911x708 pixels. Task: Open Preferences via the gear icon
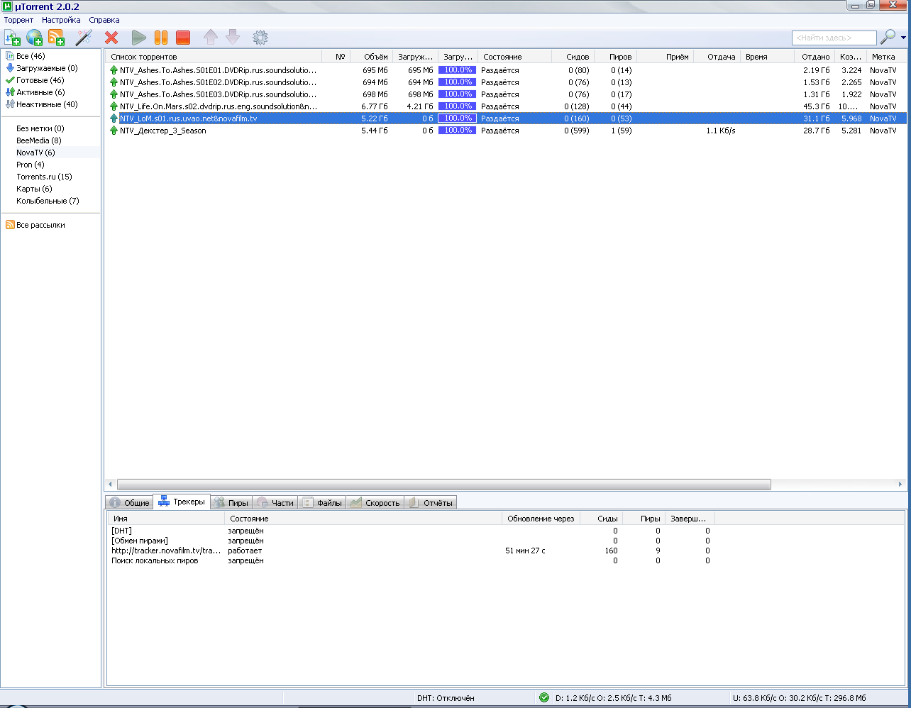click(x=260, y=38)
